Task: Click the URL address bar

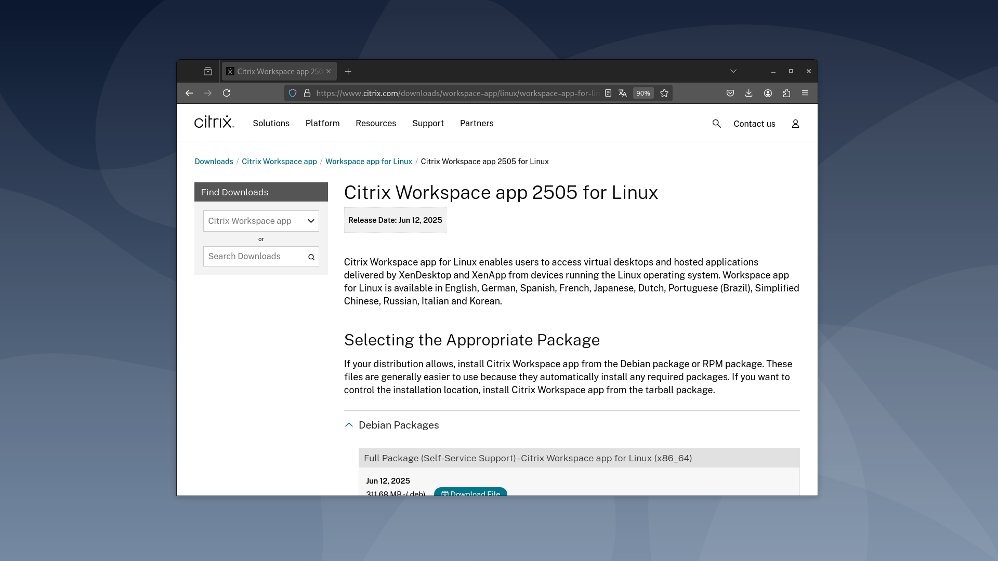Action: [x=457, y=93]
